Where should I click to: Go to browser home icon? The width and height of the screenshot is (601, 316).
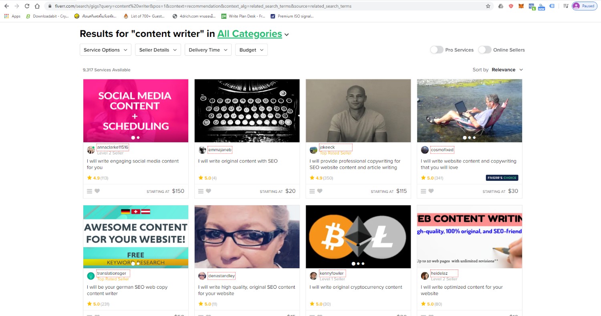(37, 6)
